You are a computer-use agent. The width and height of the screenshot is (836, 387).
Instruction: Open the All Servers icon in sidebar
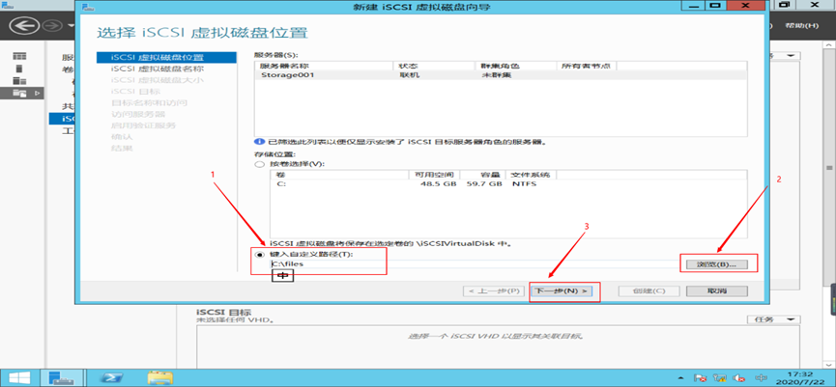pyautogui.click(x=19, y=81)
